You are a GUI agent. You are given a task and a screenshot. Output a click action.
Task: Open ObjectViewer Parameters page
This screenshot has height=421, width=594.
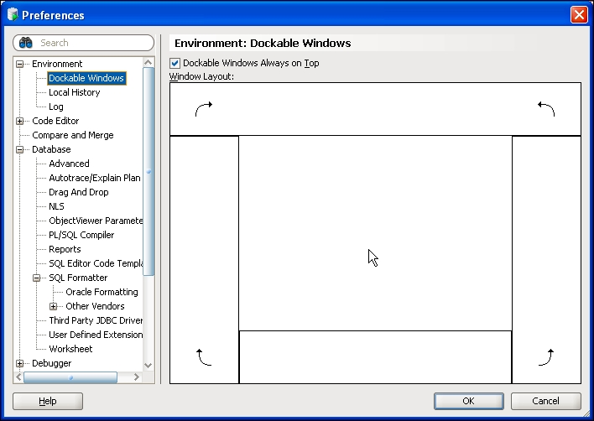pos(96,221)
